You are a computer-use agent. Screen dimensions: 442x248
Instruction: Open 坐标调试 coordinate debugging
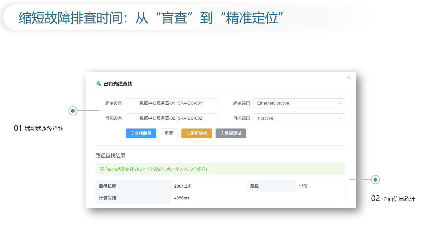pyautogui.click(x=231, y=133)
